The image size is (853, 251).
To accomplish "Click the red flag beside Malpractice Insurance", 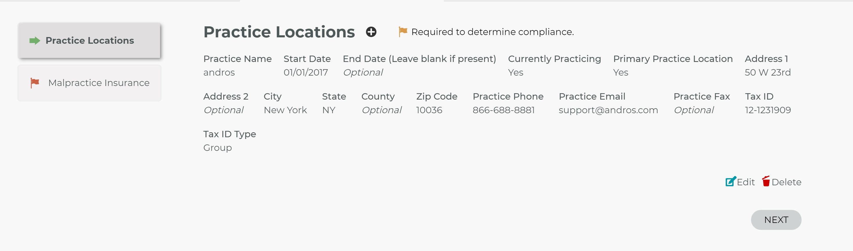I will 35,83.
